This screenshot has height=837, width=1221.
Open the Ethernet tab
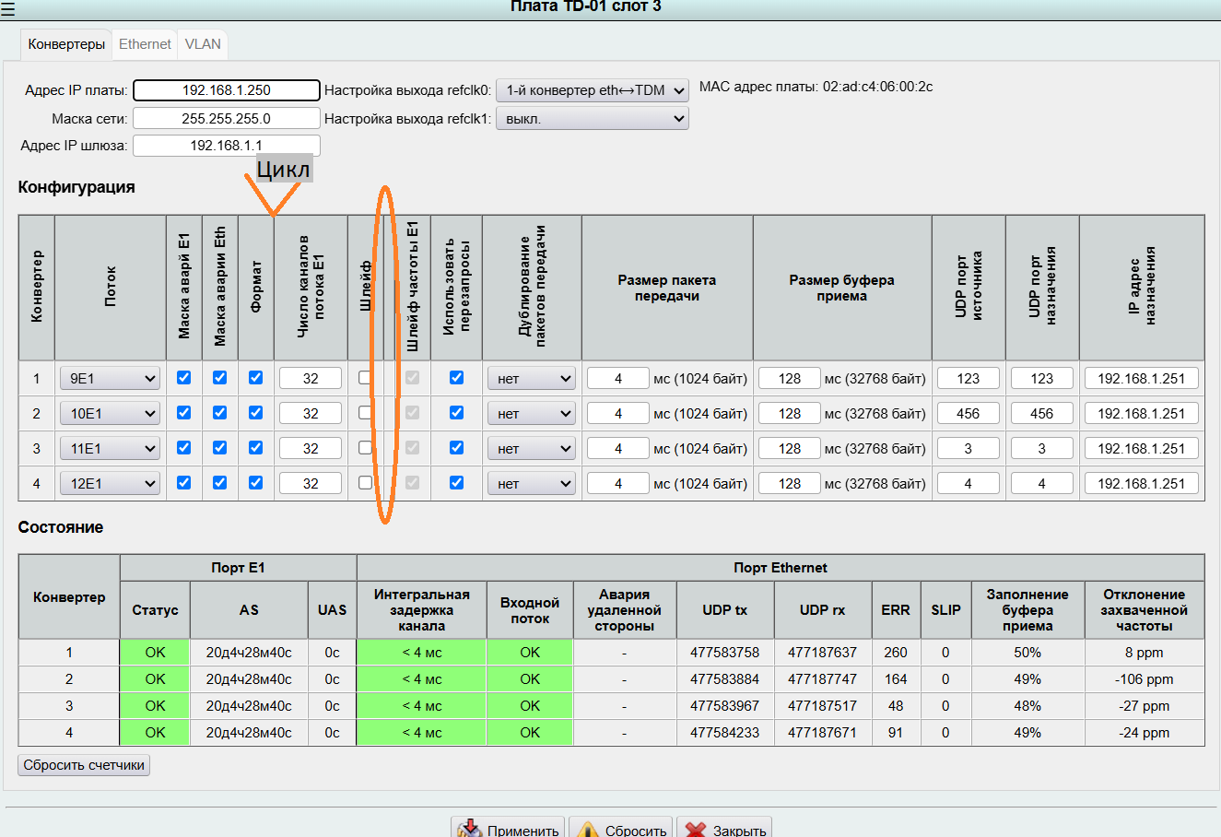pos(145,44)
